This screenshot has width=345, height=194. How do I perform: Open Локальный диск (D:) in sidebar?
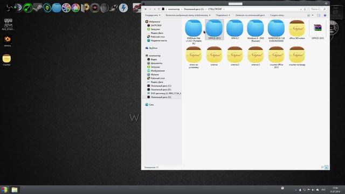coord(159,89)
